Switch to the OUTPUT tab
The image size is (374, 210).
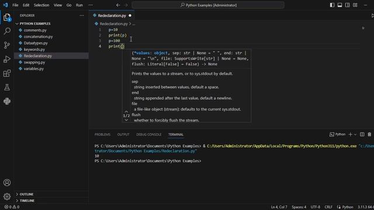[x=123, y=135]
